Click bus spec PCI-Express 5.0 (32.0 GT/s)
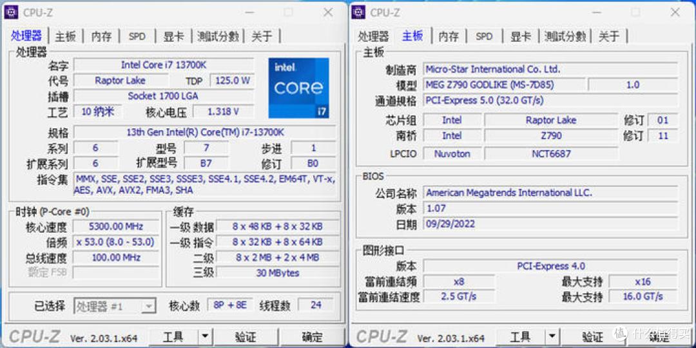 pos(550,101)
